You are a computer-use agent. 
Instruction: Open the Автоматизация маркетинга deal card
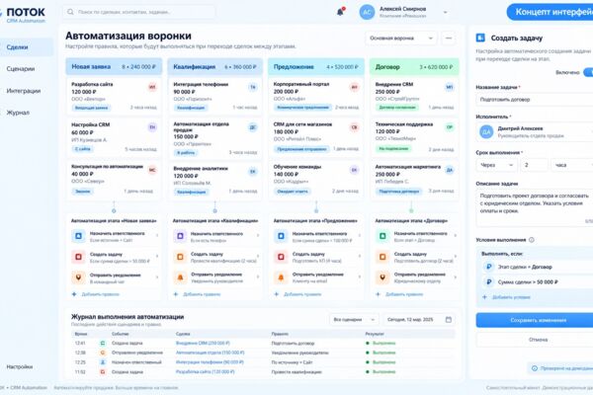414,179
